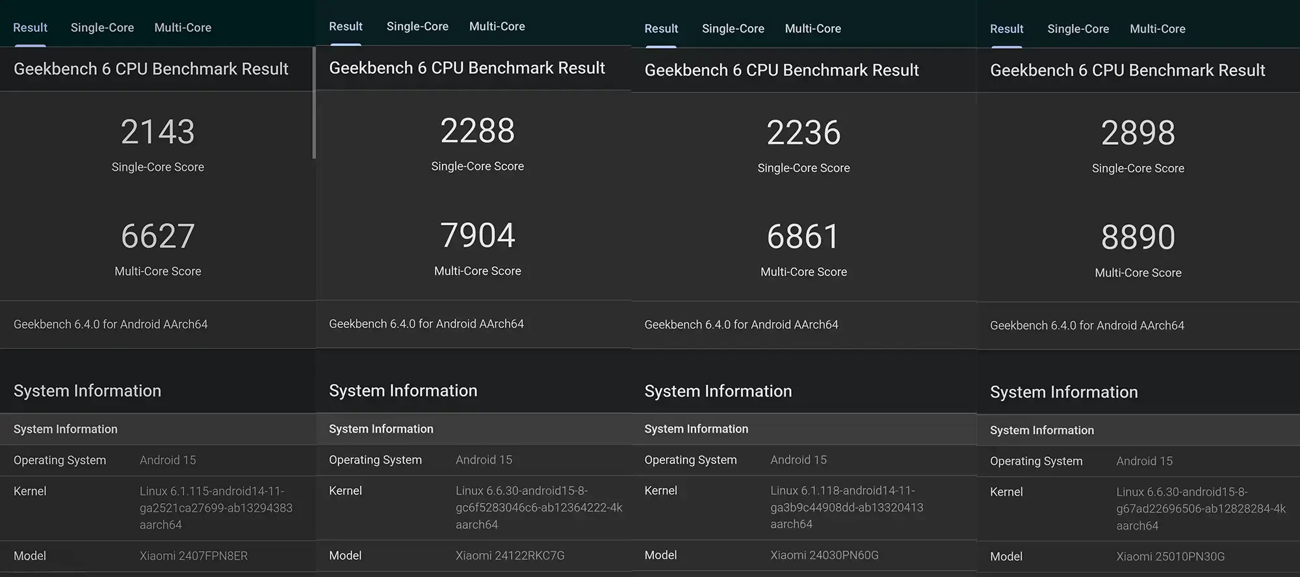Click the kernel value containing gc6f5283046c6
Image resolution: width=1300 pixels, height=577 pixels.
[539, 507]
